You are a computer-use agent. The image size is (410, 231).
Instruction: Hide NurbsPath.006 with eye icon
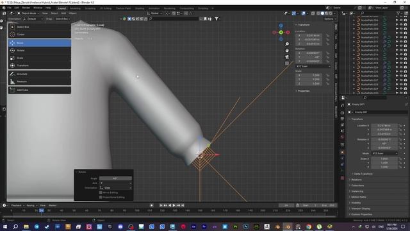click(401, 21)
